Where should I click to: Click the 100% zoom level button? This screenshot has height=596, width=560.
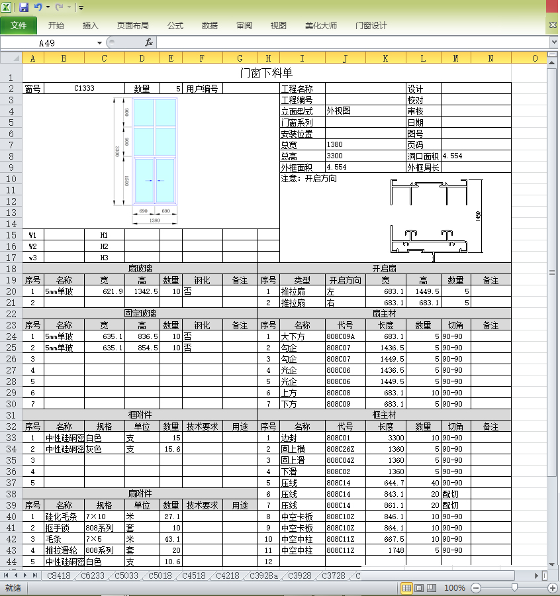tap(454, 588)
